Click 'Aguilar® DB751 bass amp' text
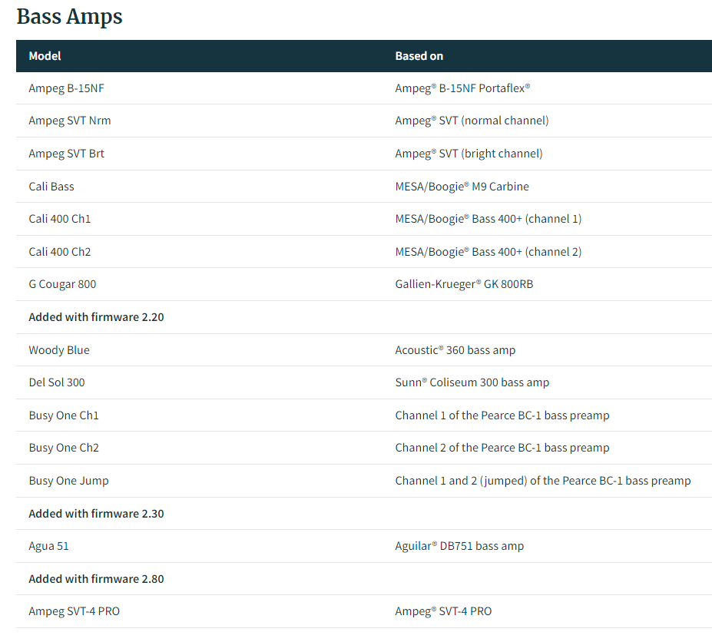712x642 pixels. 459,546
